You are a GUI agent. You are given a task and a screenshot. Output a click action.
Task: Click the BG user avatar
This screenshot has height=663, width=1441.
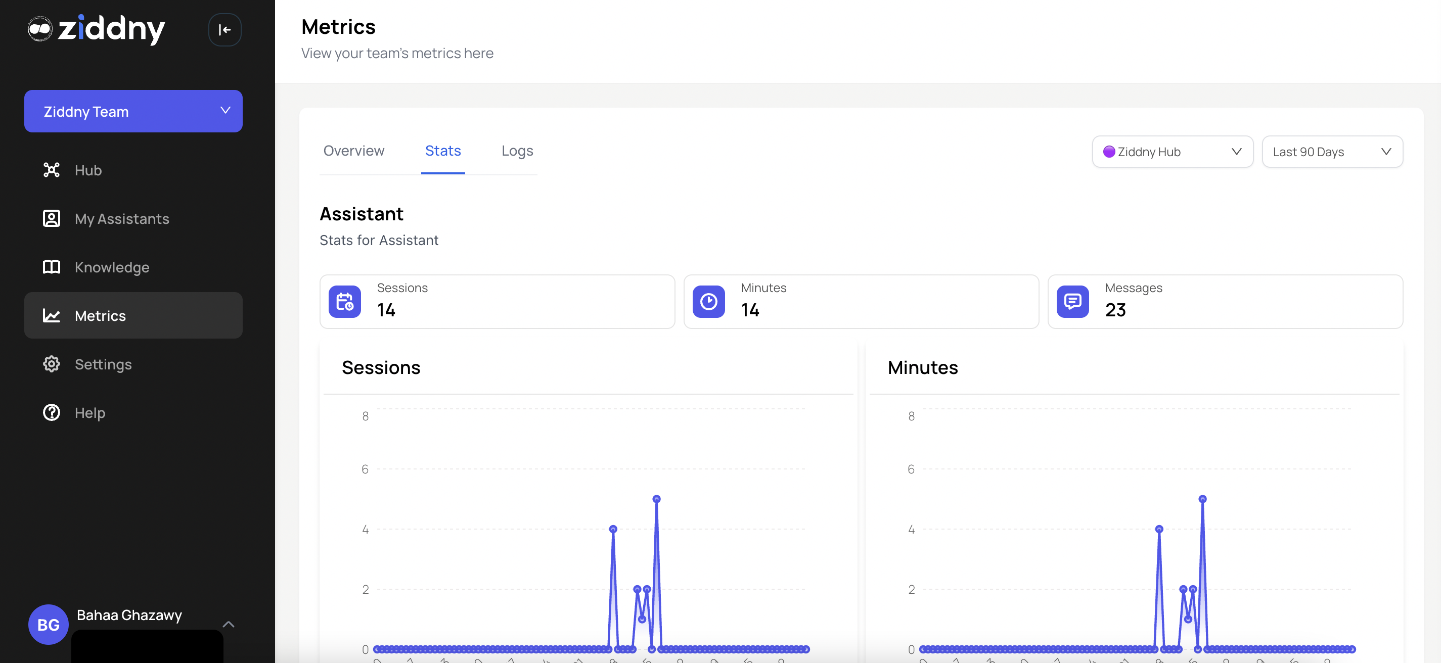tap(48, 625)
